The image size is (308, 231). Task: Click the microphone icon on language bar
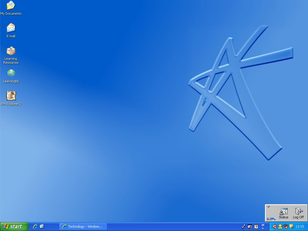(x=244, y=227)
